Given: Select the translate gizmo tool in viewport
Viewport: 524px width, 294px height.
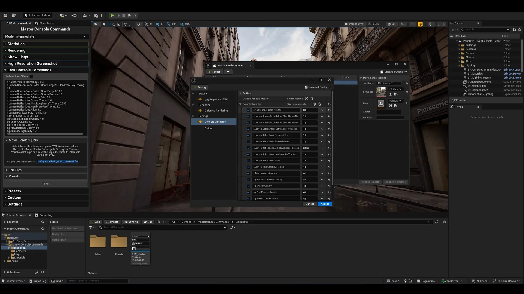Looking at the screenshot, I should pos(109,24).
